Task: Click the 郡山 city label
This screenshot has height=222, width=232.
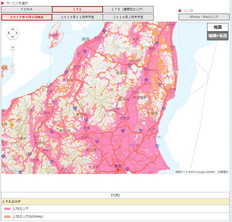Action: coord(147,69)
